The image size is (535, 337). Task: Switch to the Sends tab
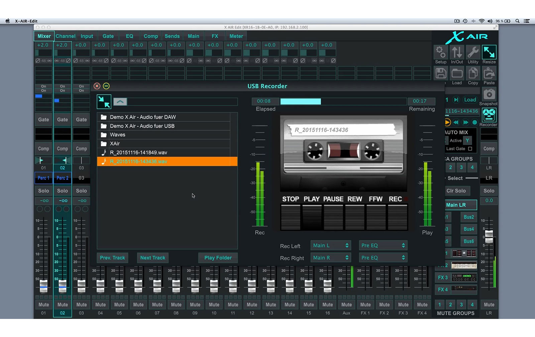[x=172, y=36]
